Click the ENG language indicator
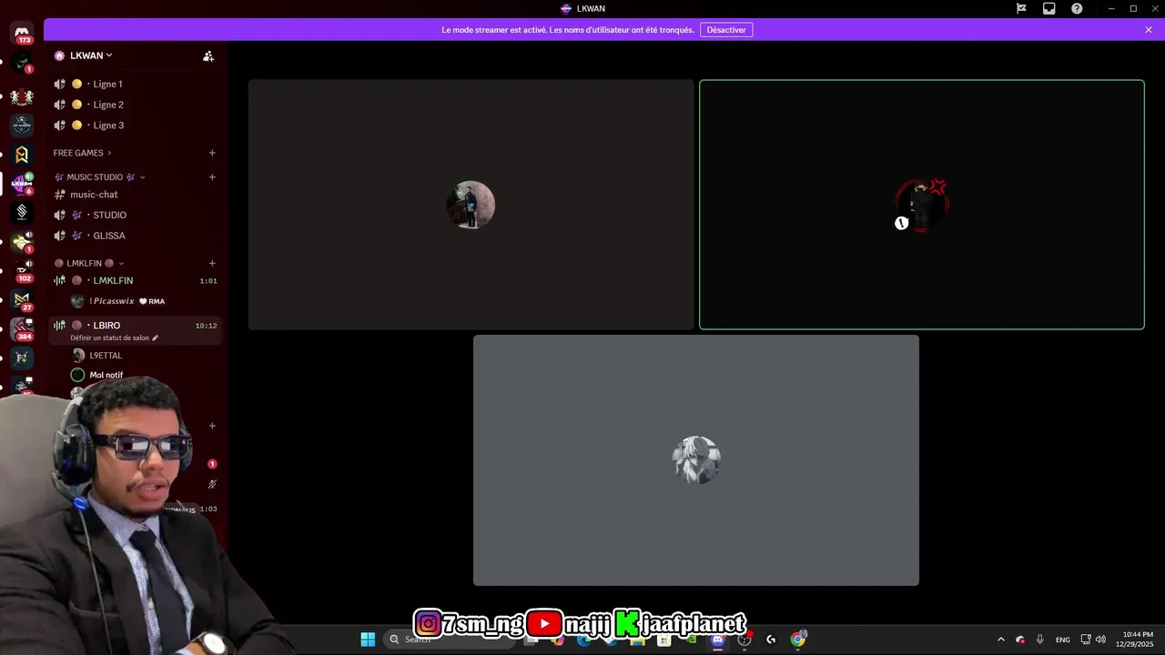Image resolution: width=1165 pixels, height=655 pixels. tap(1062, 640)
